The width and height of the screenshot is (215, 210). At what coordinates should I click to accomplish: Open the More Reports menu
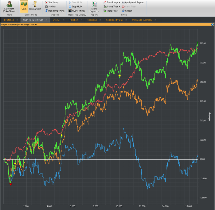[94, 7]
